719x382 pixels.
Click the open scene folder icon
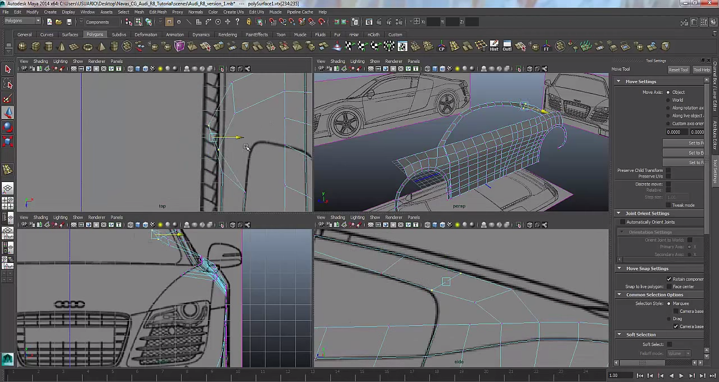[59, 22]
